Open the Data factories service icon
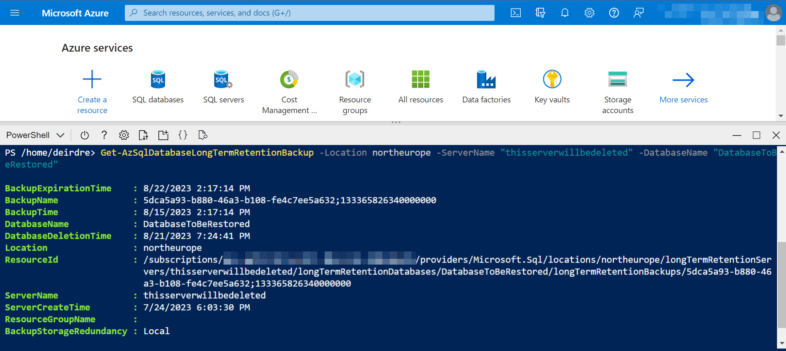This screenshot has height=351, width=786. [486, 79]
